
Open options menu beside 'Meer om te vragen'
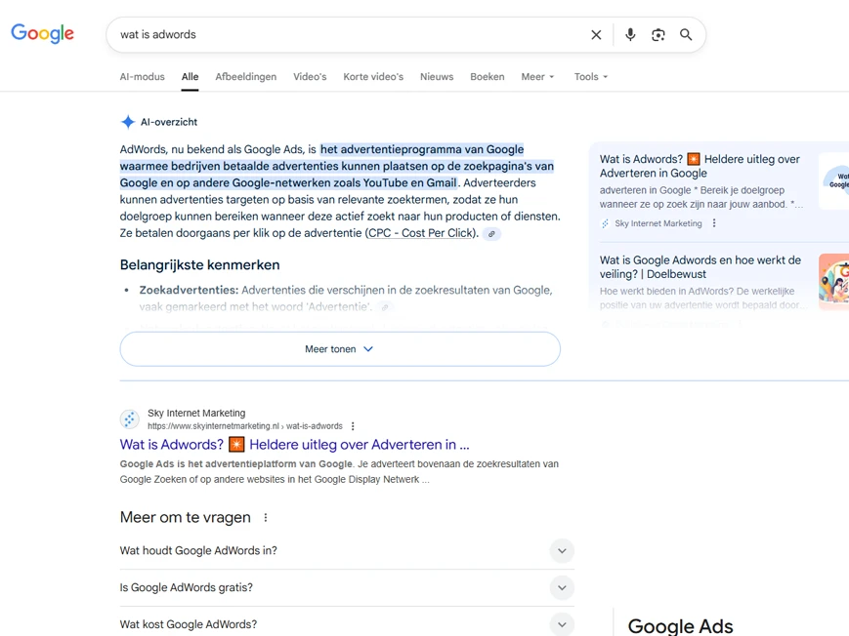pyautogui.click(x=266, y=518)
